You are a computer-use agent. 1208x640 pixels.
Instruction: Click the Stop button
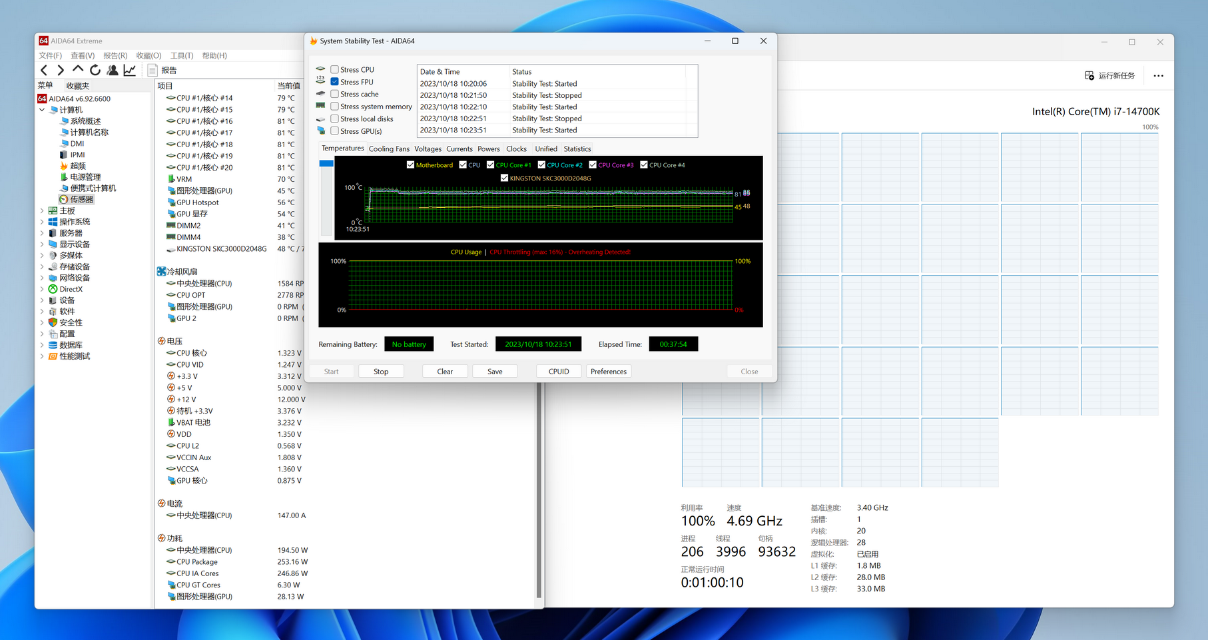[381, 372]
